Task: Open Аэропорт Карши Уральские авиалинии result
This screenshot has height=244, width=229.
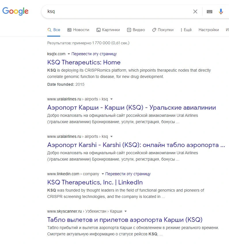Action: point(131,108)
